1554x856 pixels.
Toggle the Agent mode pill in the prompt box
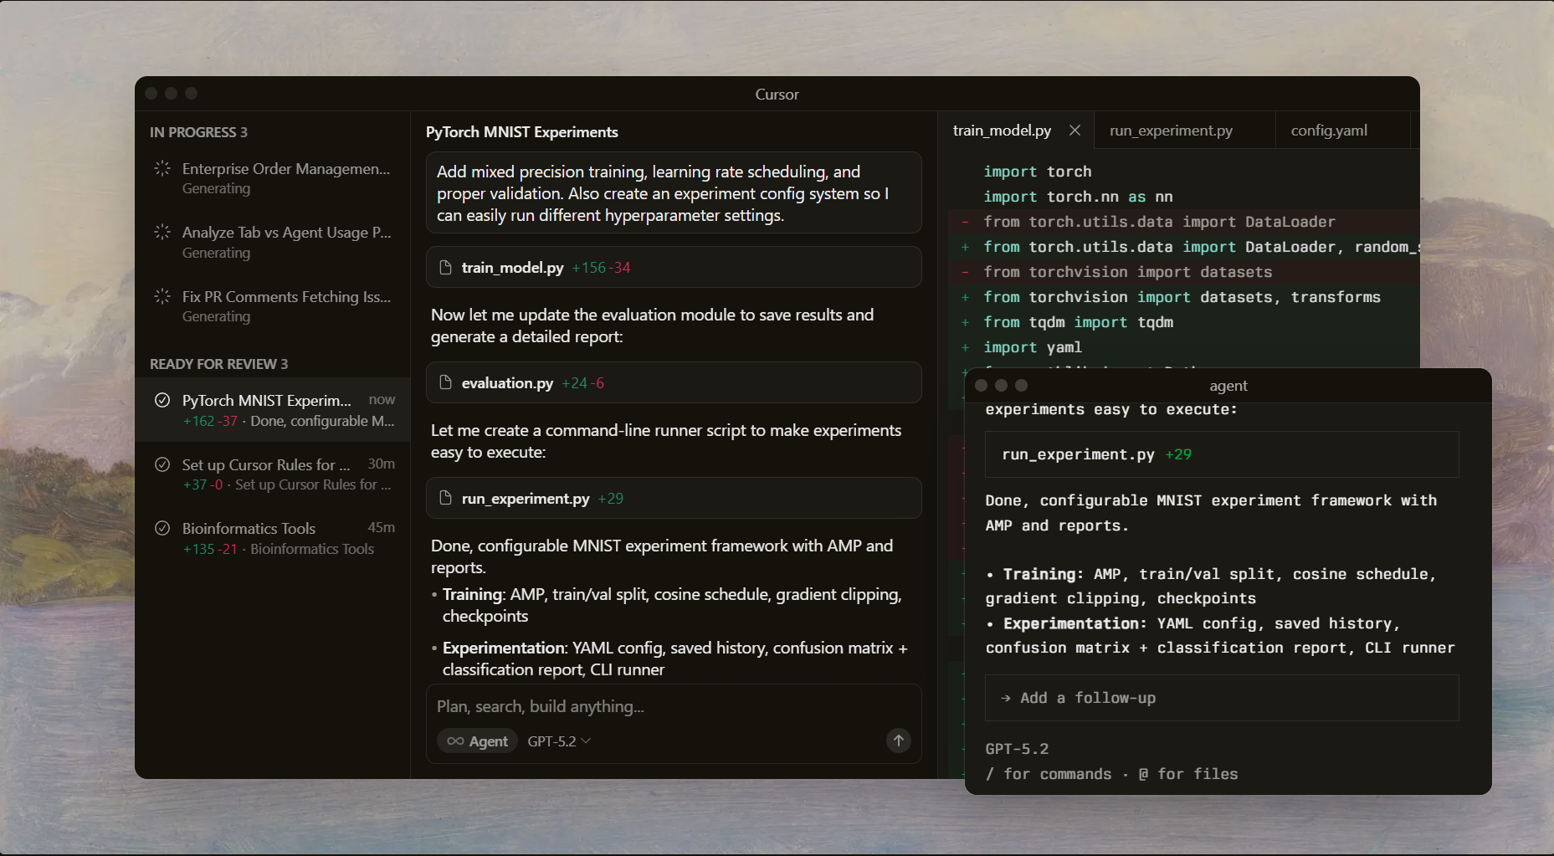tap(477, 741)
